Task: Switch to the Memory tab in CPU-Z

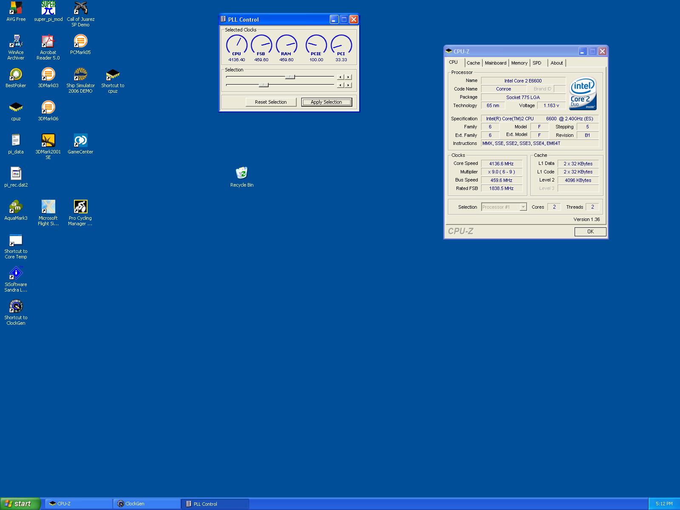Action: (x=519, y=63)
